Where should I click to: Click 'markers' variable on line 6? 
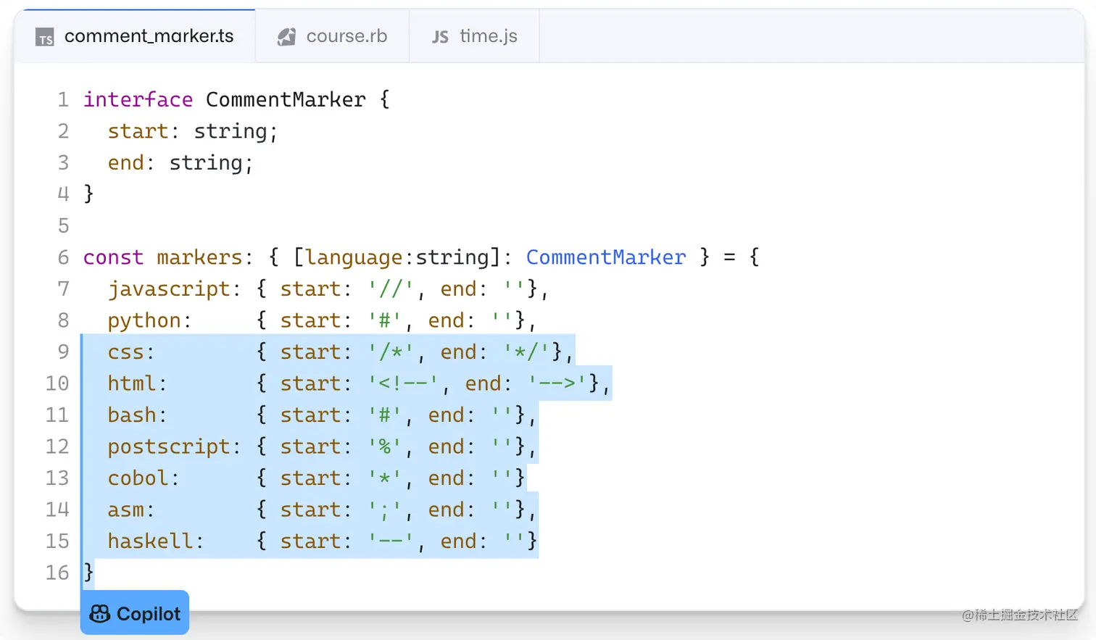click(199, 257)
